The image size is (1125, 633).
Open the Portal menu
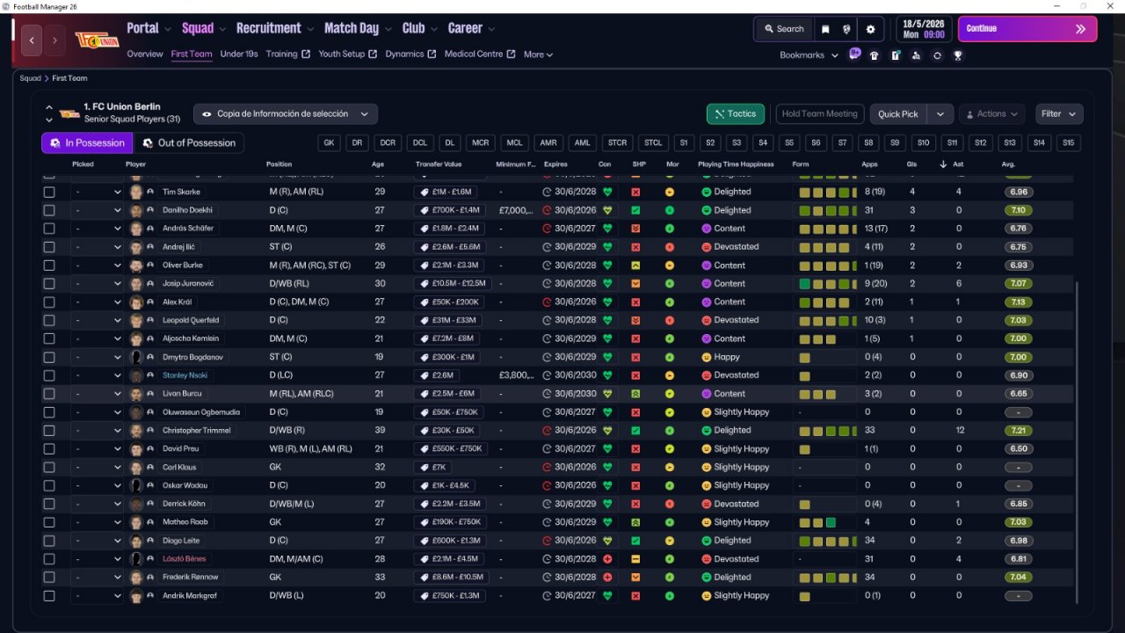tap(148, 28)
